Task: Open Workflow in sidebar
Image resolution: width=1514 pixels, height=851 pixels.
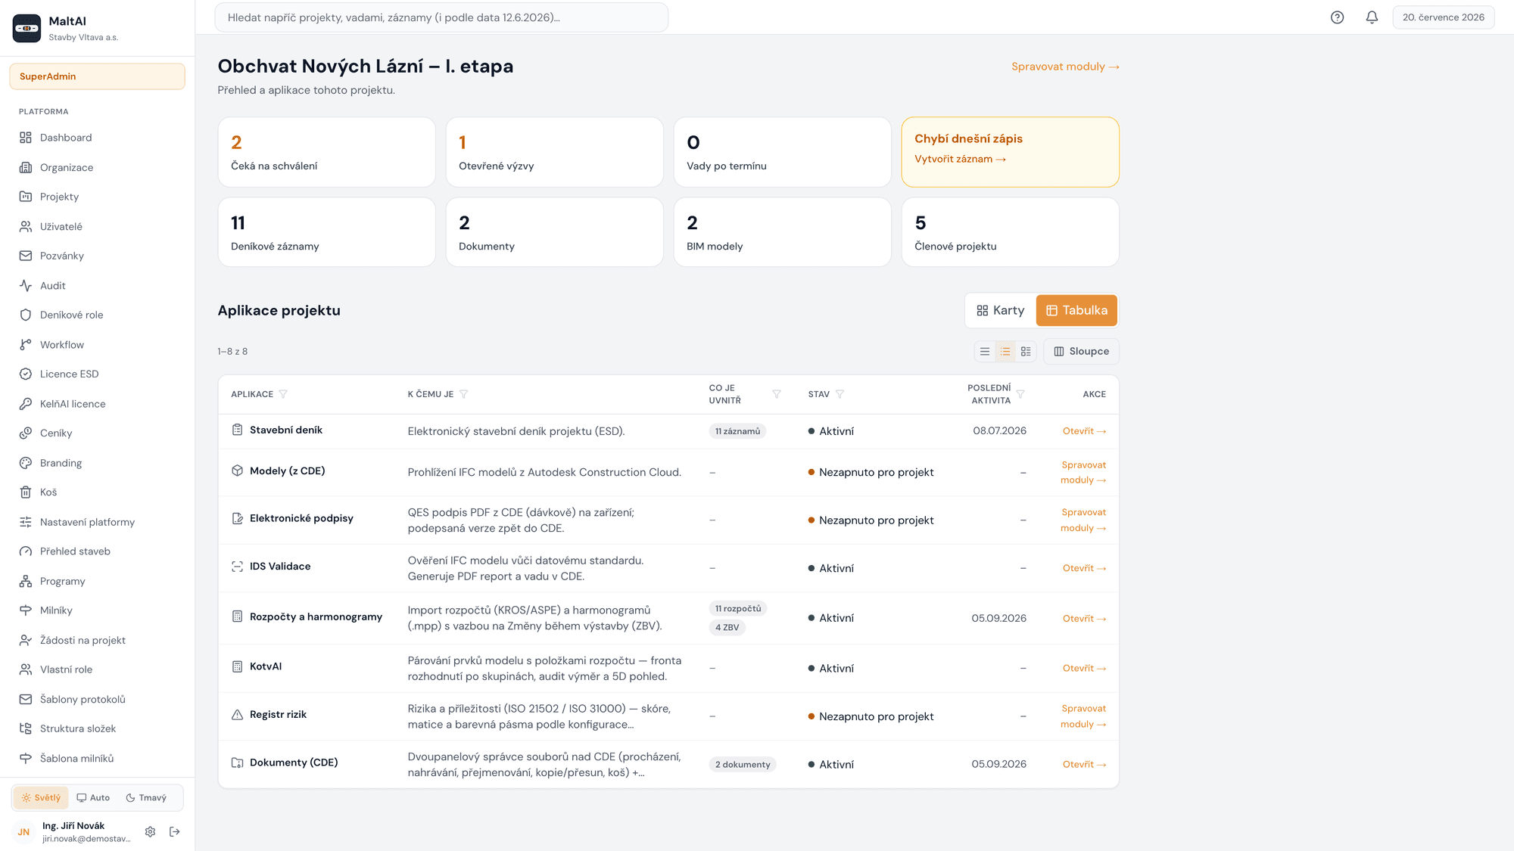Action: pyautogui.click(x=97, y=345)
